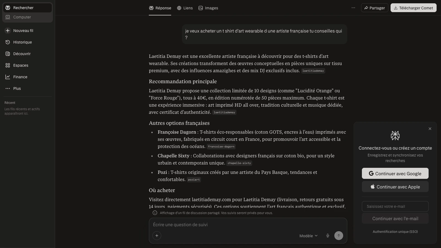Click Télécharger Comet button
Viewport: 441px width, 248px height.
tap(413, 8)
